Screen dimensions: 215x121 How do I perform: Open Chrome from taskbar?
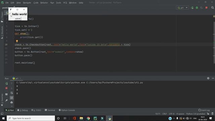pos(88,118)
